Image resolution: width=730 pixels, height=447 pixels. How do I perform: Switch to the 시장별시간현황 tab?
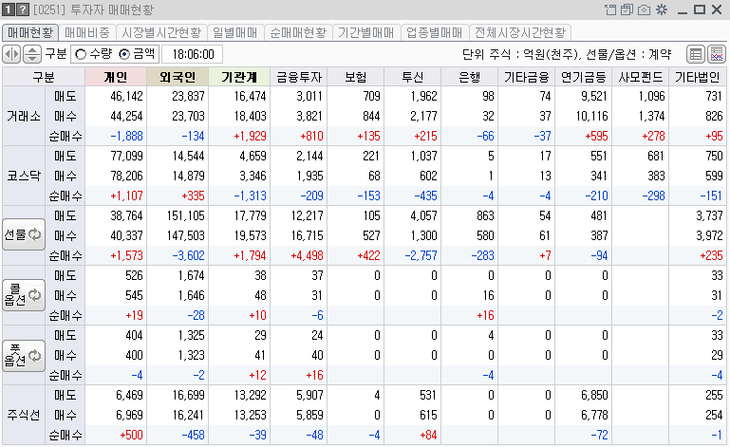(161, 32)
